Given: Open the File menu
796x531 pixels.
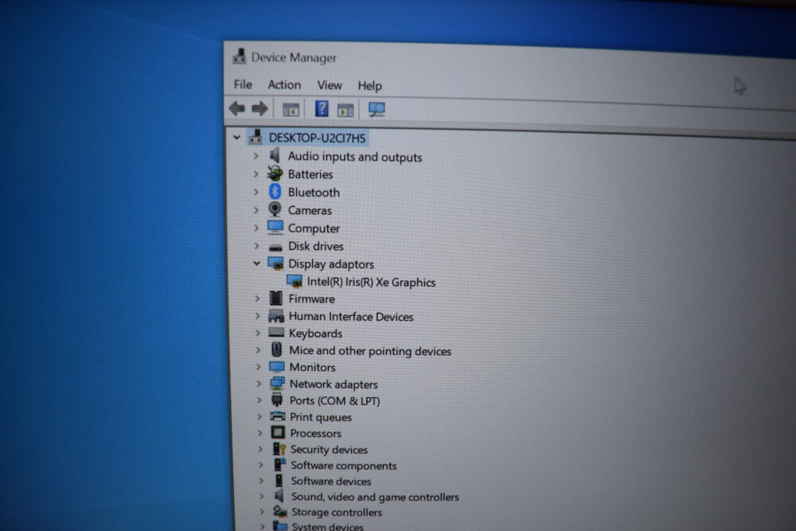Looking at the screenshot, I should (243, 84).
